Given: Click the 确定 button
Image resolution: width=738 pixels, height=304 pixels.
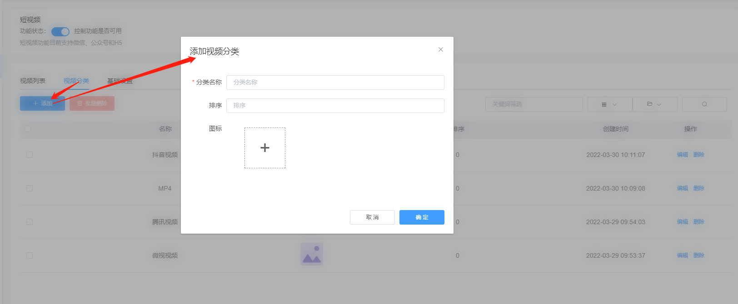Looking at the screenshot, I should coord(422,217).
